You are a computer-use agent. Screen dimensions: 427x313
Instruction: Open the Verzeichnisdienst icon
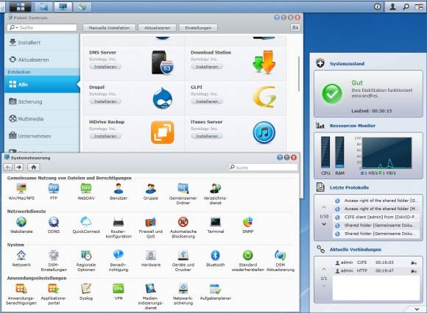(216, 188)
